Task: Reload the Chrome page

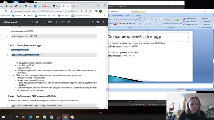Action: [6, 11]
